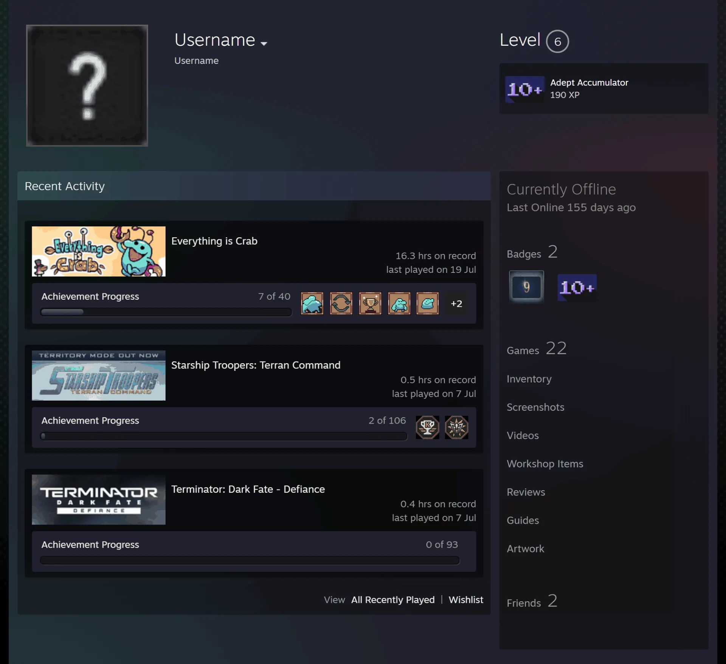Viewport: 726px width, 664px height.
Task: Click the '2 of 106' achievement count
Action: (x=387, y=420)
